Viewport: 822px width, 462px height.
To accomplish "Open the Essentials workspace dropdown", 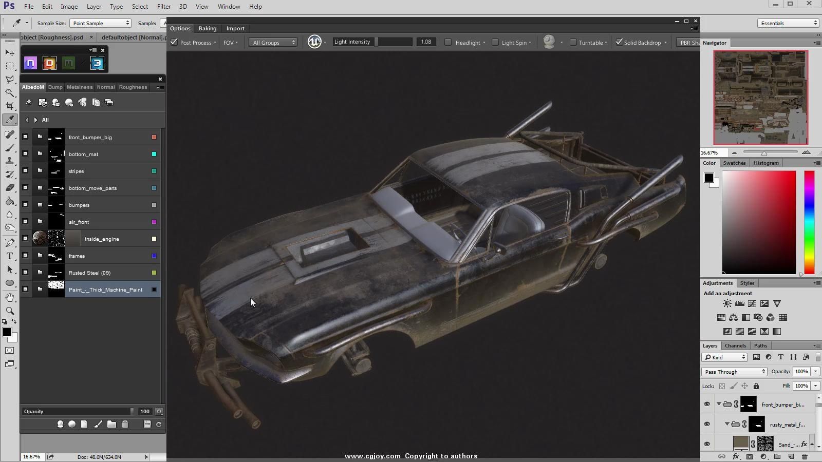I will 788,23.
